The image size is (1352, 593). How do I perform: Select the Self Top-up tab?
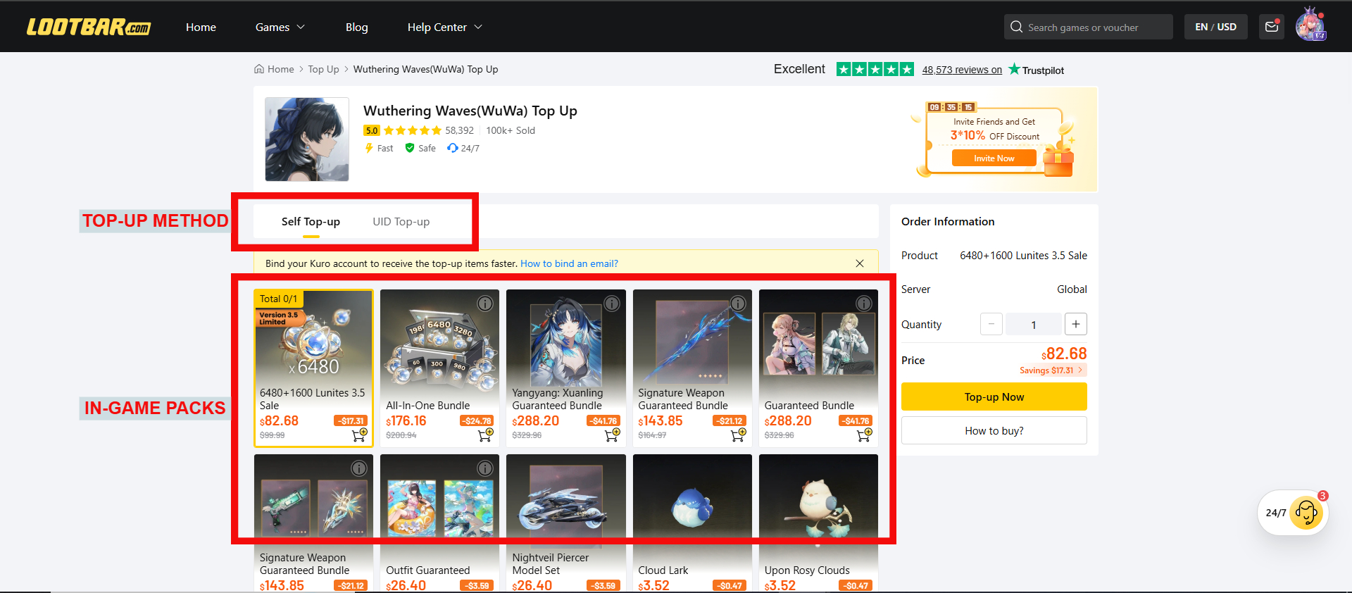coord(311,222)
